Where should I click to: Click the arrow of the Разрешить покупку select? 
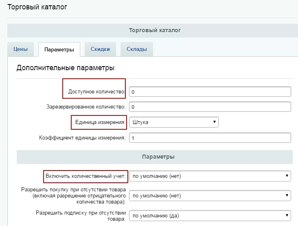tap(287, 195)
